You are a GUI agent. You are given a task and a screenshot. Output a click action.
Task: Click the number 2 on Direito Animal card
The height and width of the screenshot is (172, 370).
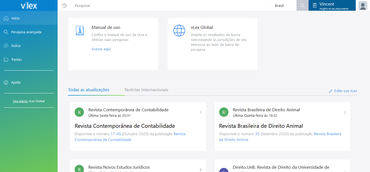coord(345,113)
